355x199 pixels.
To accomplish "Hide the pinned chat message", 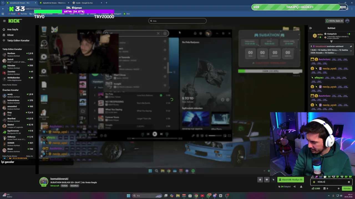I will pos(351,46).
